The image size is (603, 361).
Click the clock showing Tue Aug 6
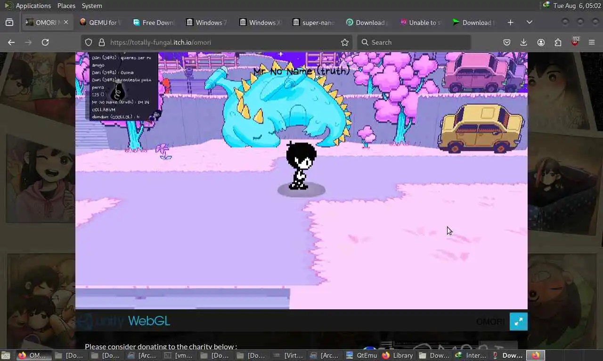577,6
